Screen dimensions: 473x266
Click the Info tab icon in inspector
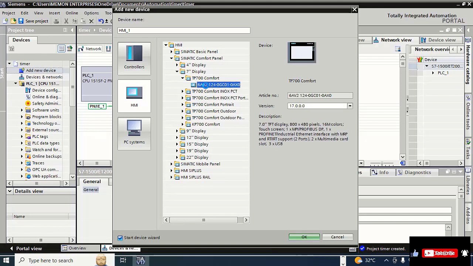pos(374,173)
